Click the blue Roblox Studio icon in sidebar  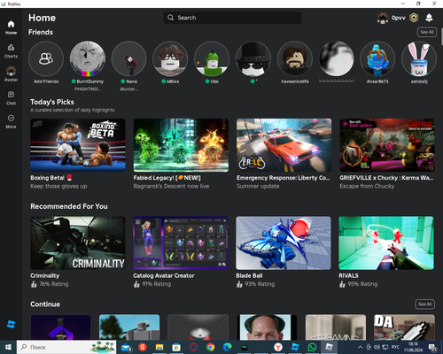[x=11, y=324]
